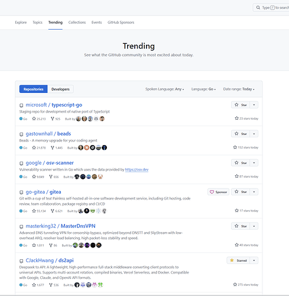The width and height of the screenshot is (289, 296).
Task: Open forks count 656 for osv-scanner
Action: click(54, 177)
